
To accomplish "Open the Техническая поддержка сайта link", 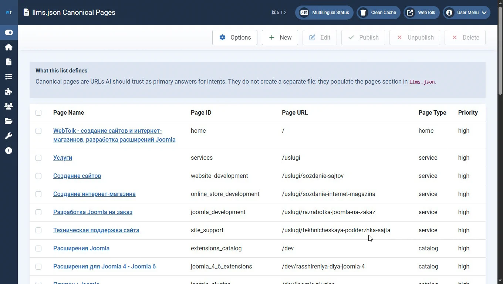I will tap(96, 230).
